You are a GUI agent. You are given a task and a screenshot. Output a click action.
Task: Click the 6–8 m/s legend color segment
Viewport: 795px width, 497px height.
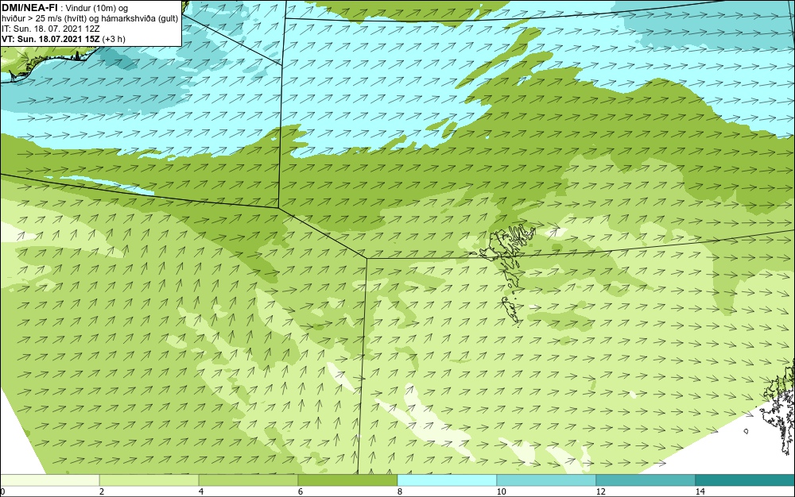click(348, 480)
